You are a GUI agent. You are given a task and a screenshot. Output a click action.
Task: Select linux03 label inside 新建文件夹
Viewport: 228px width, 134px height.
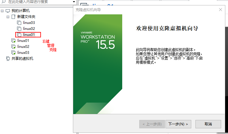tap(29, 23)
